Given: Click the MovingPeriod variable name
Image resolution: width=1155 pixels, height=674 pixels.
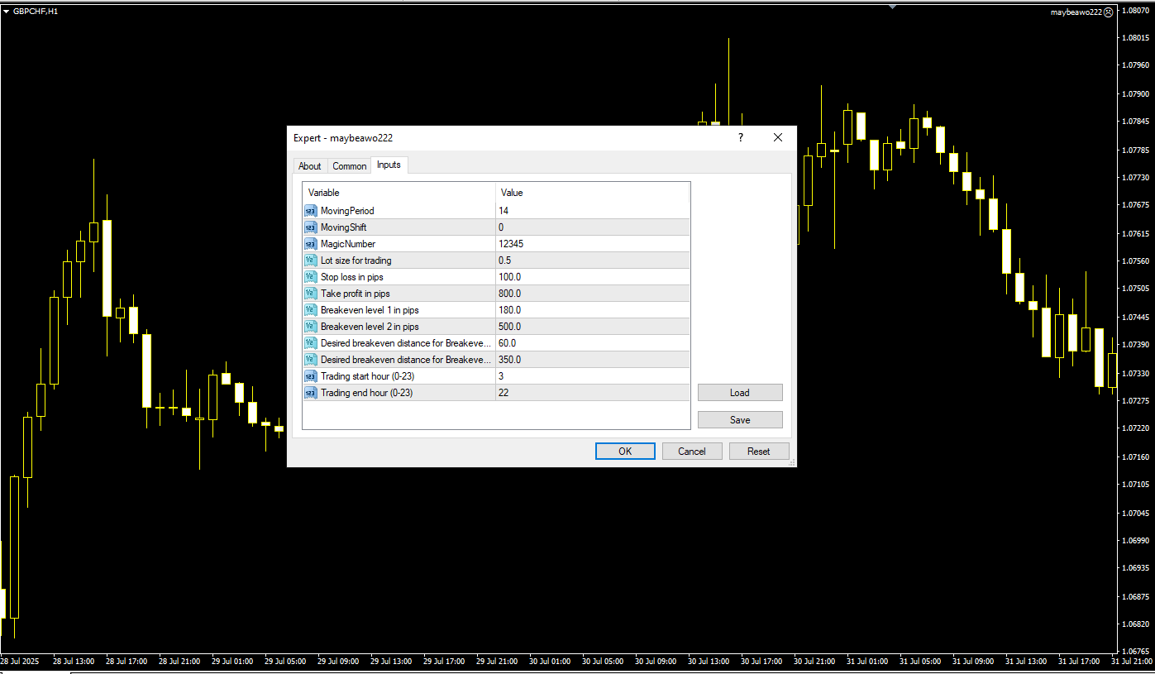Looking at the screenshot, I should [x=347, y=211].
